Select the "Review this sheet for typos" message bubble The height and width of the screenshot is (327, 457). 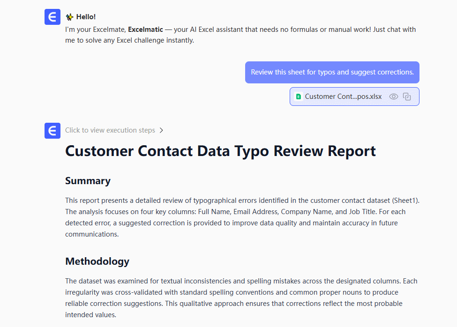click(332, 73)
